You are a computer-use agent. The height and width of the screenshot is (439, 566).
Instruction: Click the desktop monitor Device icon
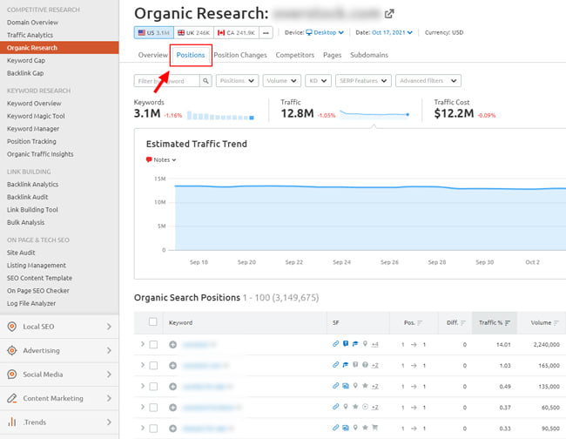point(309,32)
